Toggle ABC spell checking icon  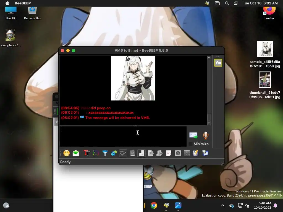point(123,153)
